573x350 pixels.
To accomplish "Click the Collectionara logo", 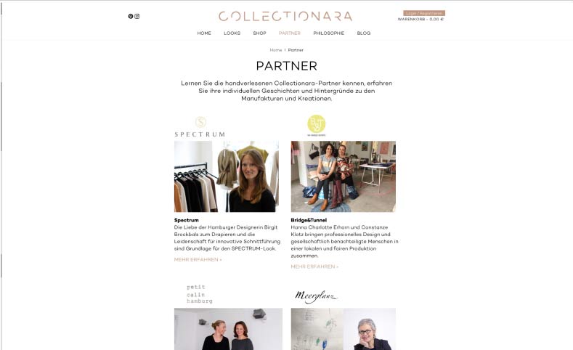I will click(285, 17).
